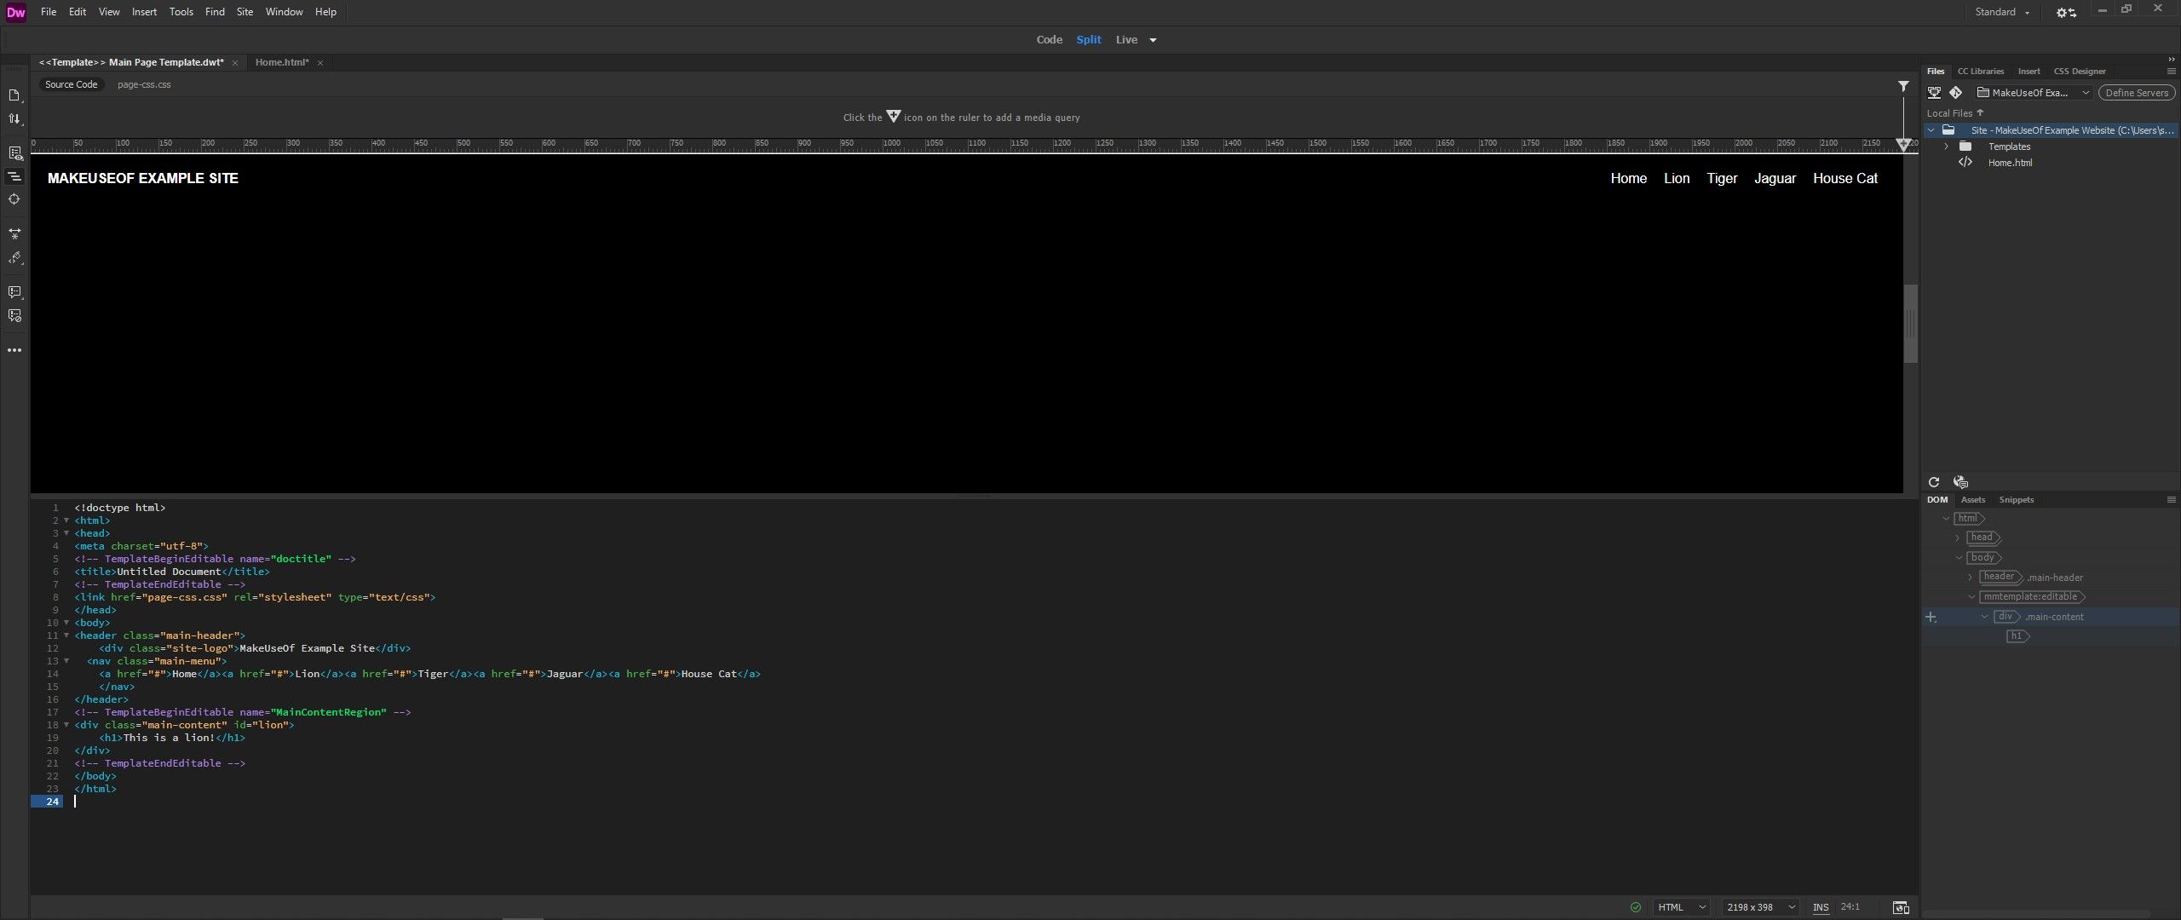
Task: Open the Customize Toolbar ellipsis icon
Action: pos(14,349)
